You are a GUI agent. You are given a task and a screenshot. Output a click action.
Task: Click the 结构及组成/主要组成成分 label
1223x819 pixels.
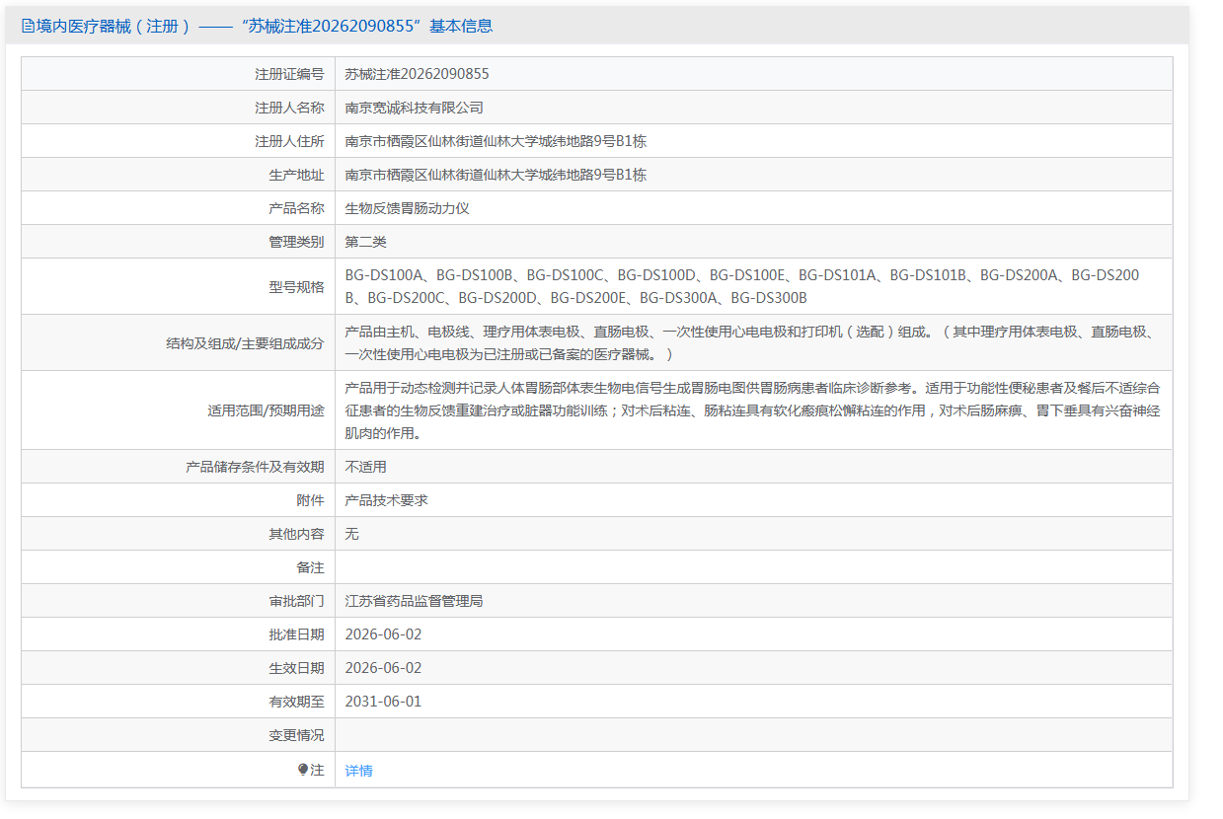pos(246,343)
